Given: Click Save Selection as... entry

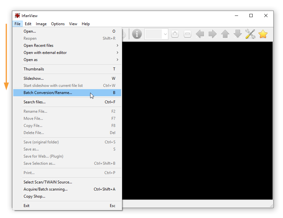Looking at the screenshot, I should (67, 163).
